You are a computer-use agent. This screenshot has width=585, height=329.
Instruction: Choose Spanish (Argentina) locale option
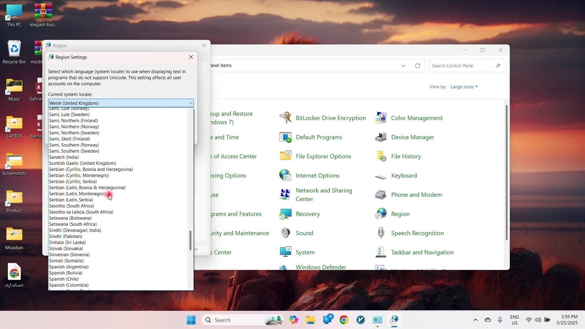69,267
